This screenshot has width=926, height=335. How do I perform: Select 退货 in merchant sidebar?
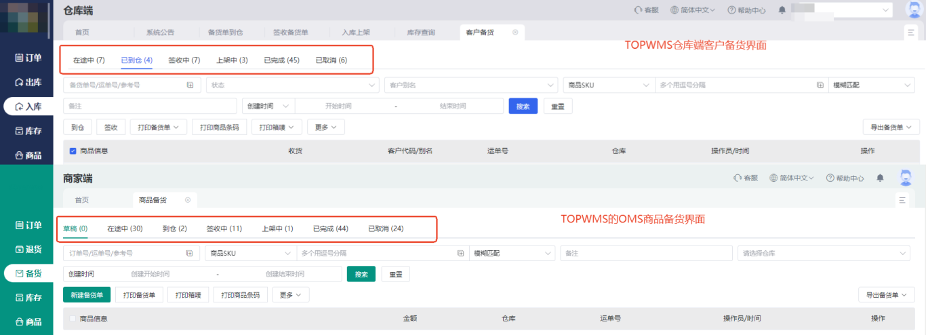point(28,249)
